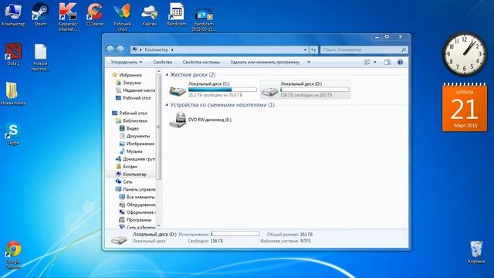The image size is (494, 278).
Task: Launch the CCleaner desktop shortcut
Action: (x=95, y=14)
